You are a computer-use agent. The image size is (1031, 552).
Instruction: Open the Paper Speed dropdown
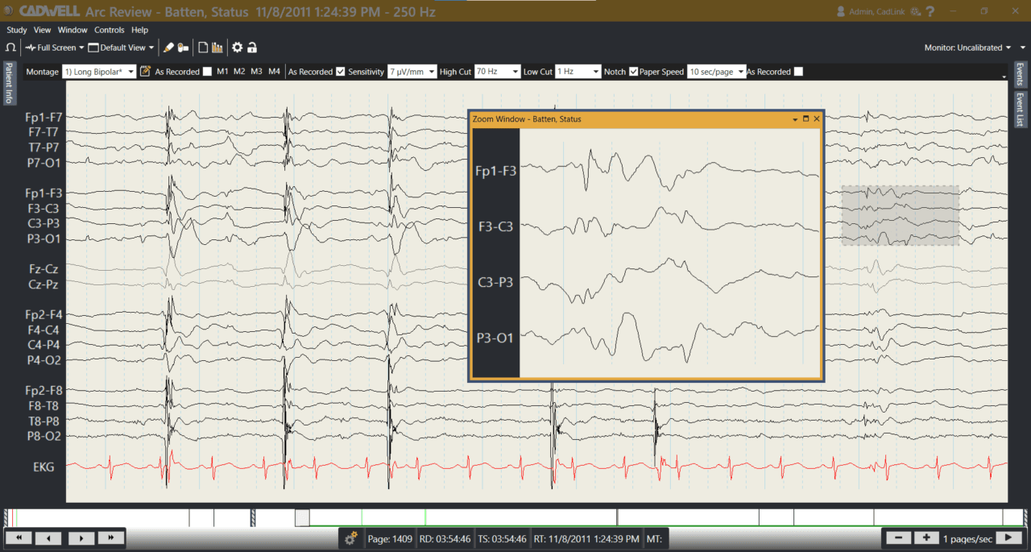[716, 72]
